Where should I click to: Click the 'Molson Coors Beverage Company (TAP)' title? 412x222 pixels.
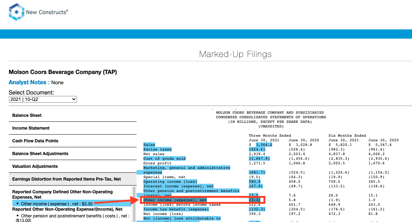(63, 72)
